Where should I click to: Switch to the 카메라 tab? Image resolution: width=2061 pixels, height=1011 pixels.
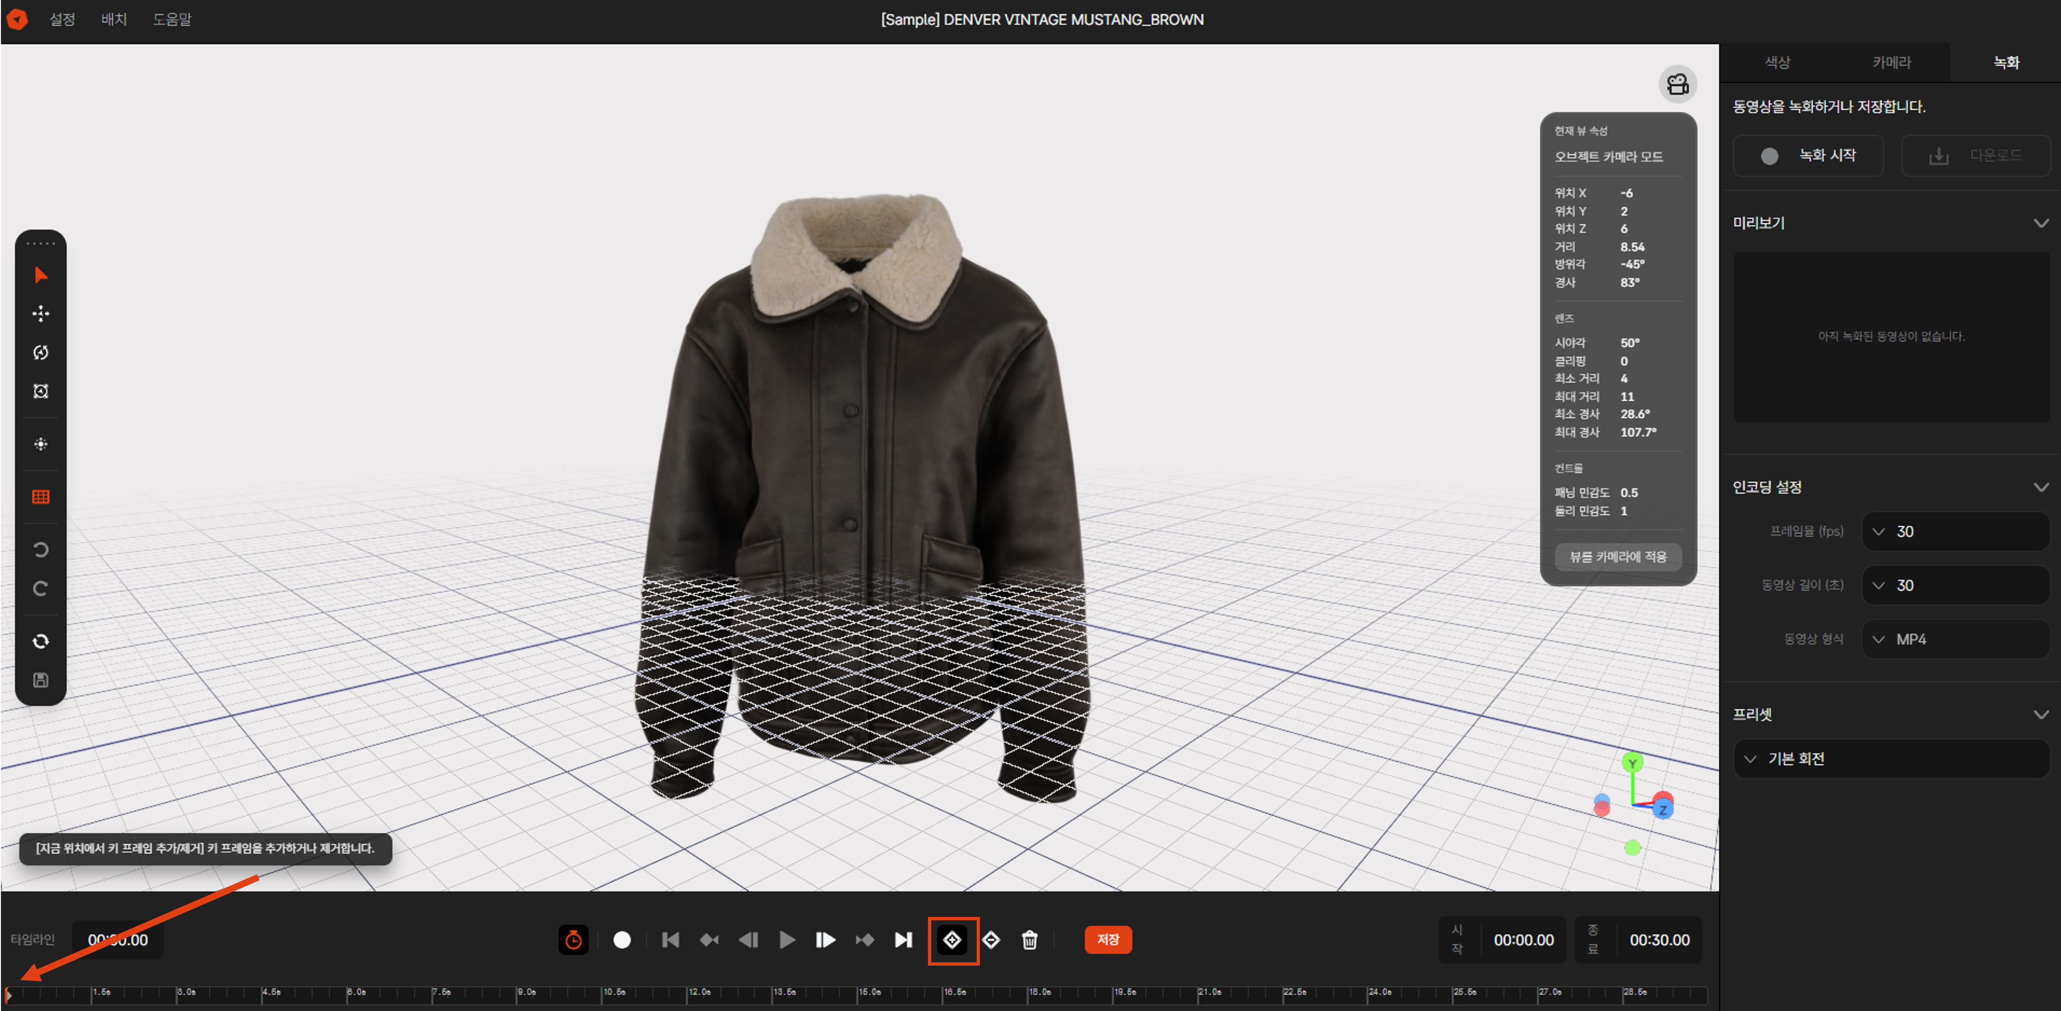(x=1892, y=62)
